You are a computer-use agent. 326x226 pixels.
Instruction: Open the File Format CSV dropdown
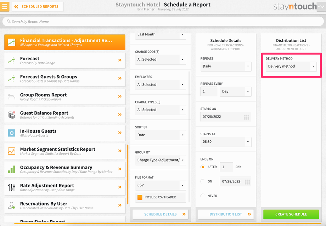[161, 185]
